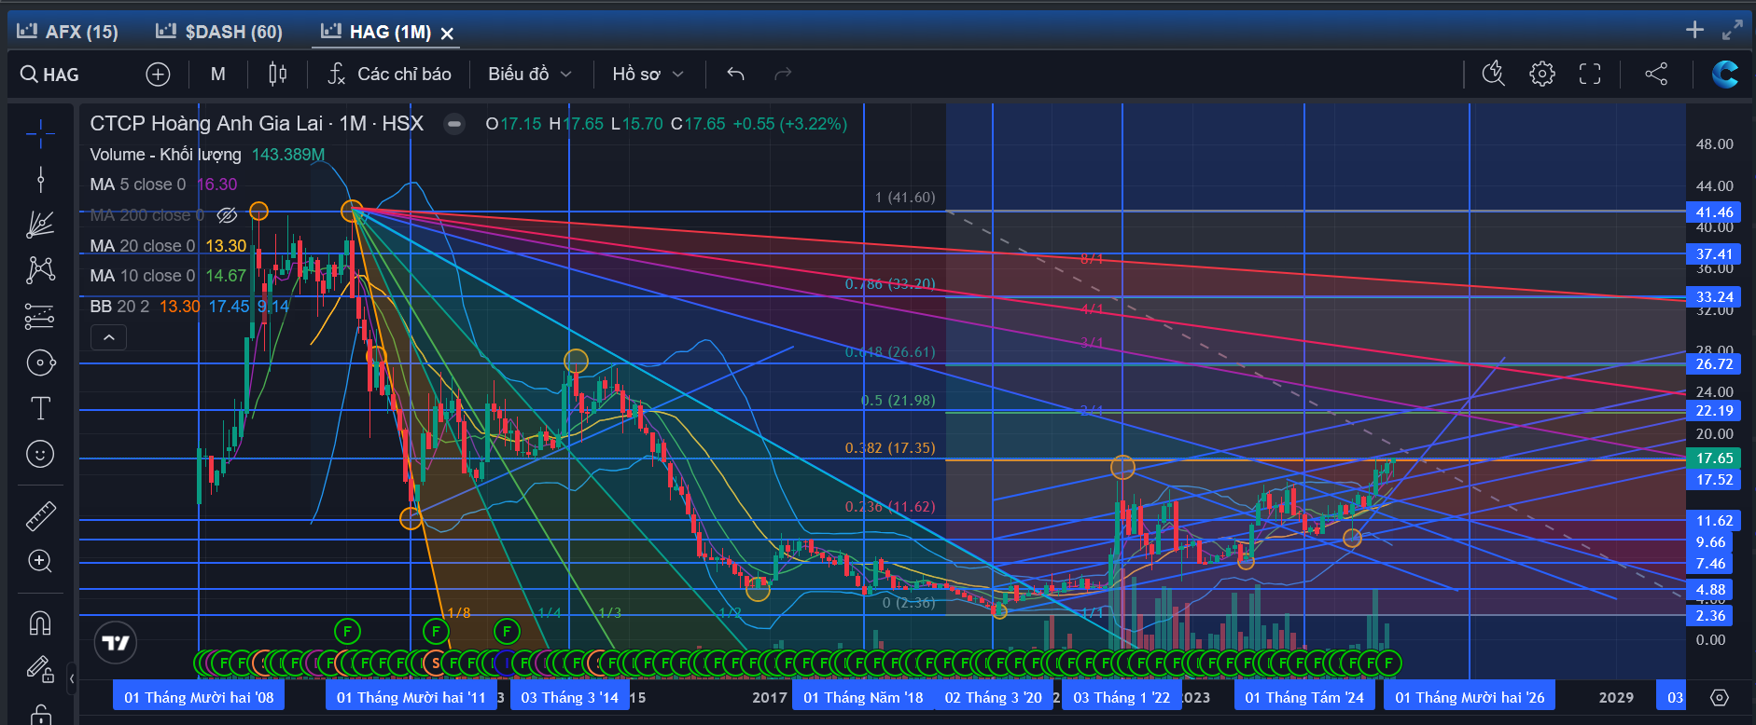Choose the chart pattern drawing tool
Screen dimensions: 1756x725
(40, 270)
